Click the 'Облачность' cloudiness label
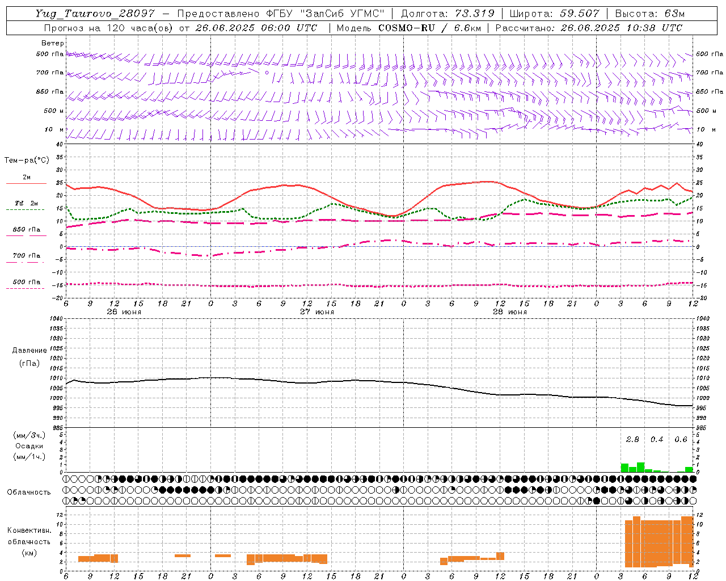This screenshot has width=726, height=581. click(29, 492)
